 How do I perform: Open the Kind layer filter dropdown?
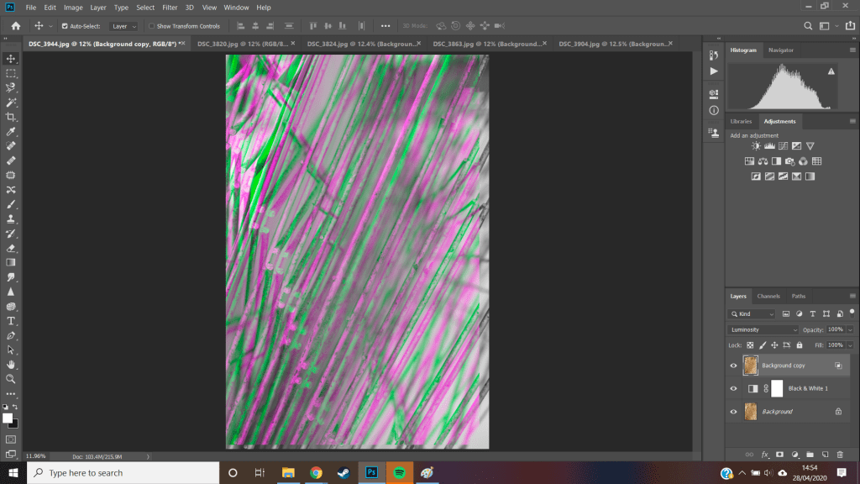pos(752,314)
